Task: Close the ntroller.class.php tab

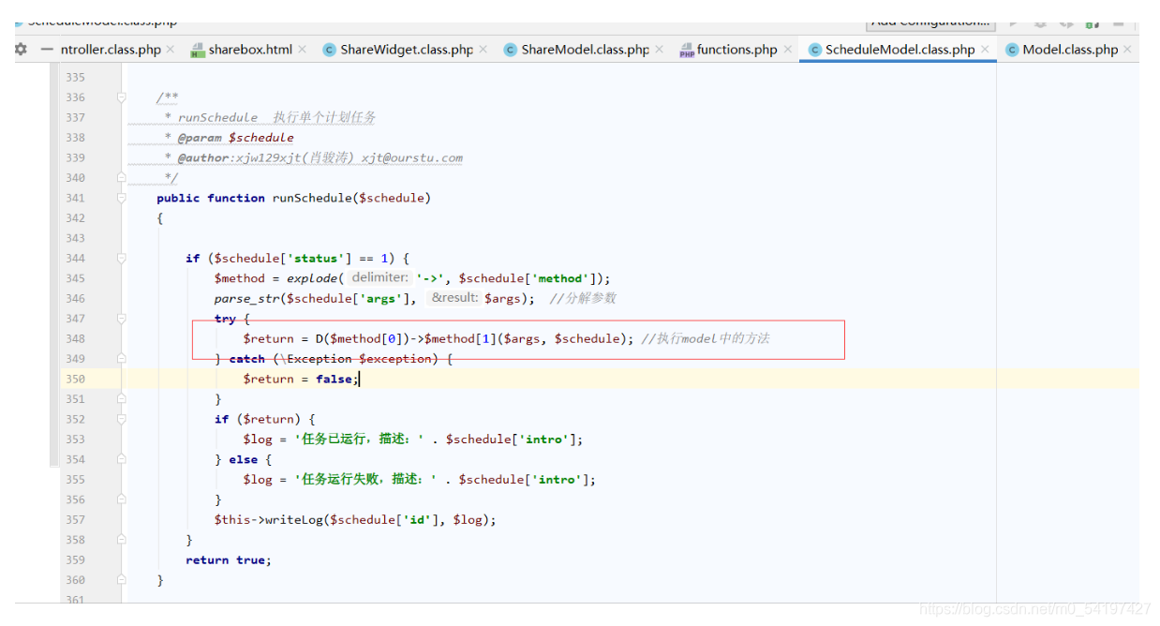Action: click(x=171, y=50)
